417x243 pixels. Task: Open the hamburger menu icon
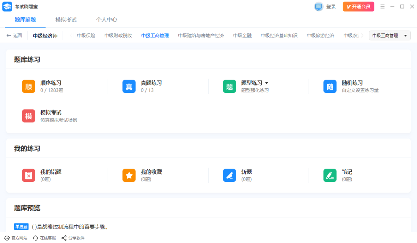[383, 7]
